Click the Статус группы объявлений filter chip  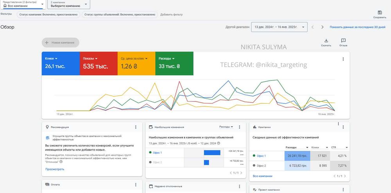pos(120,15)
